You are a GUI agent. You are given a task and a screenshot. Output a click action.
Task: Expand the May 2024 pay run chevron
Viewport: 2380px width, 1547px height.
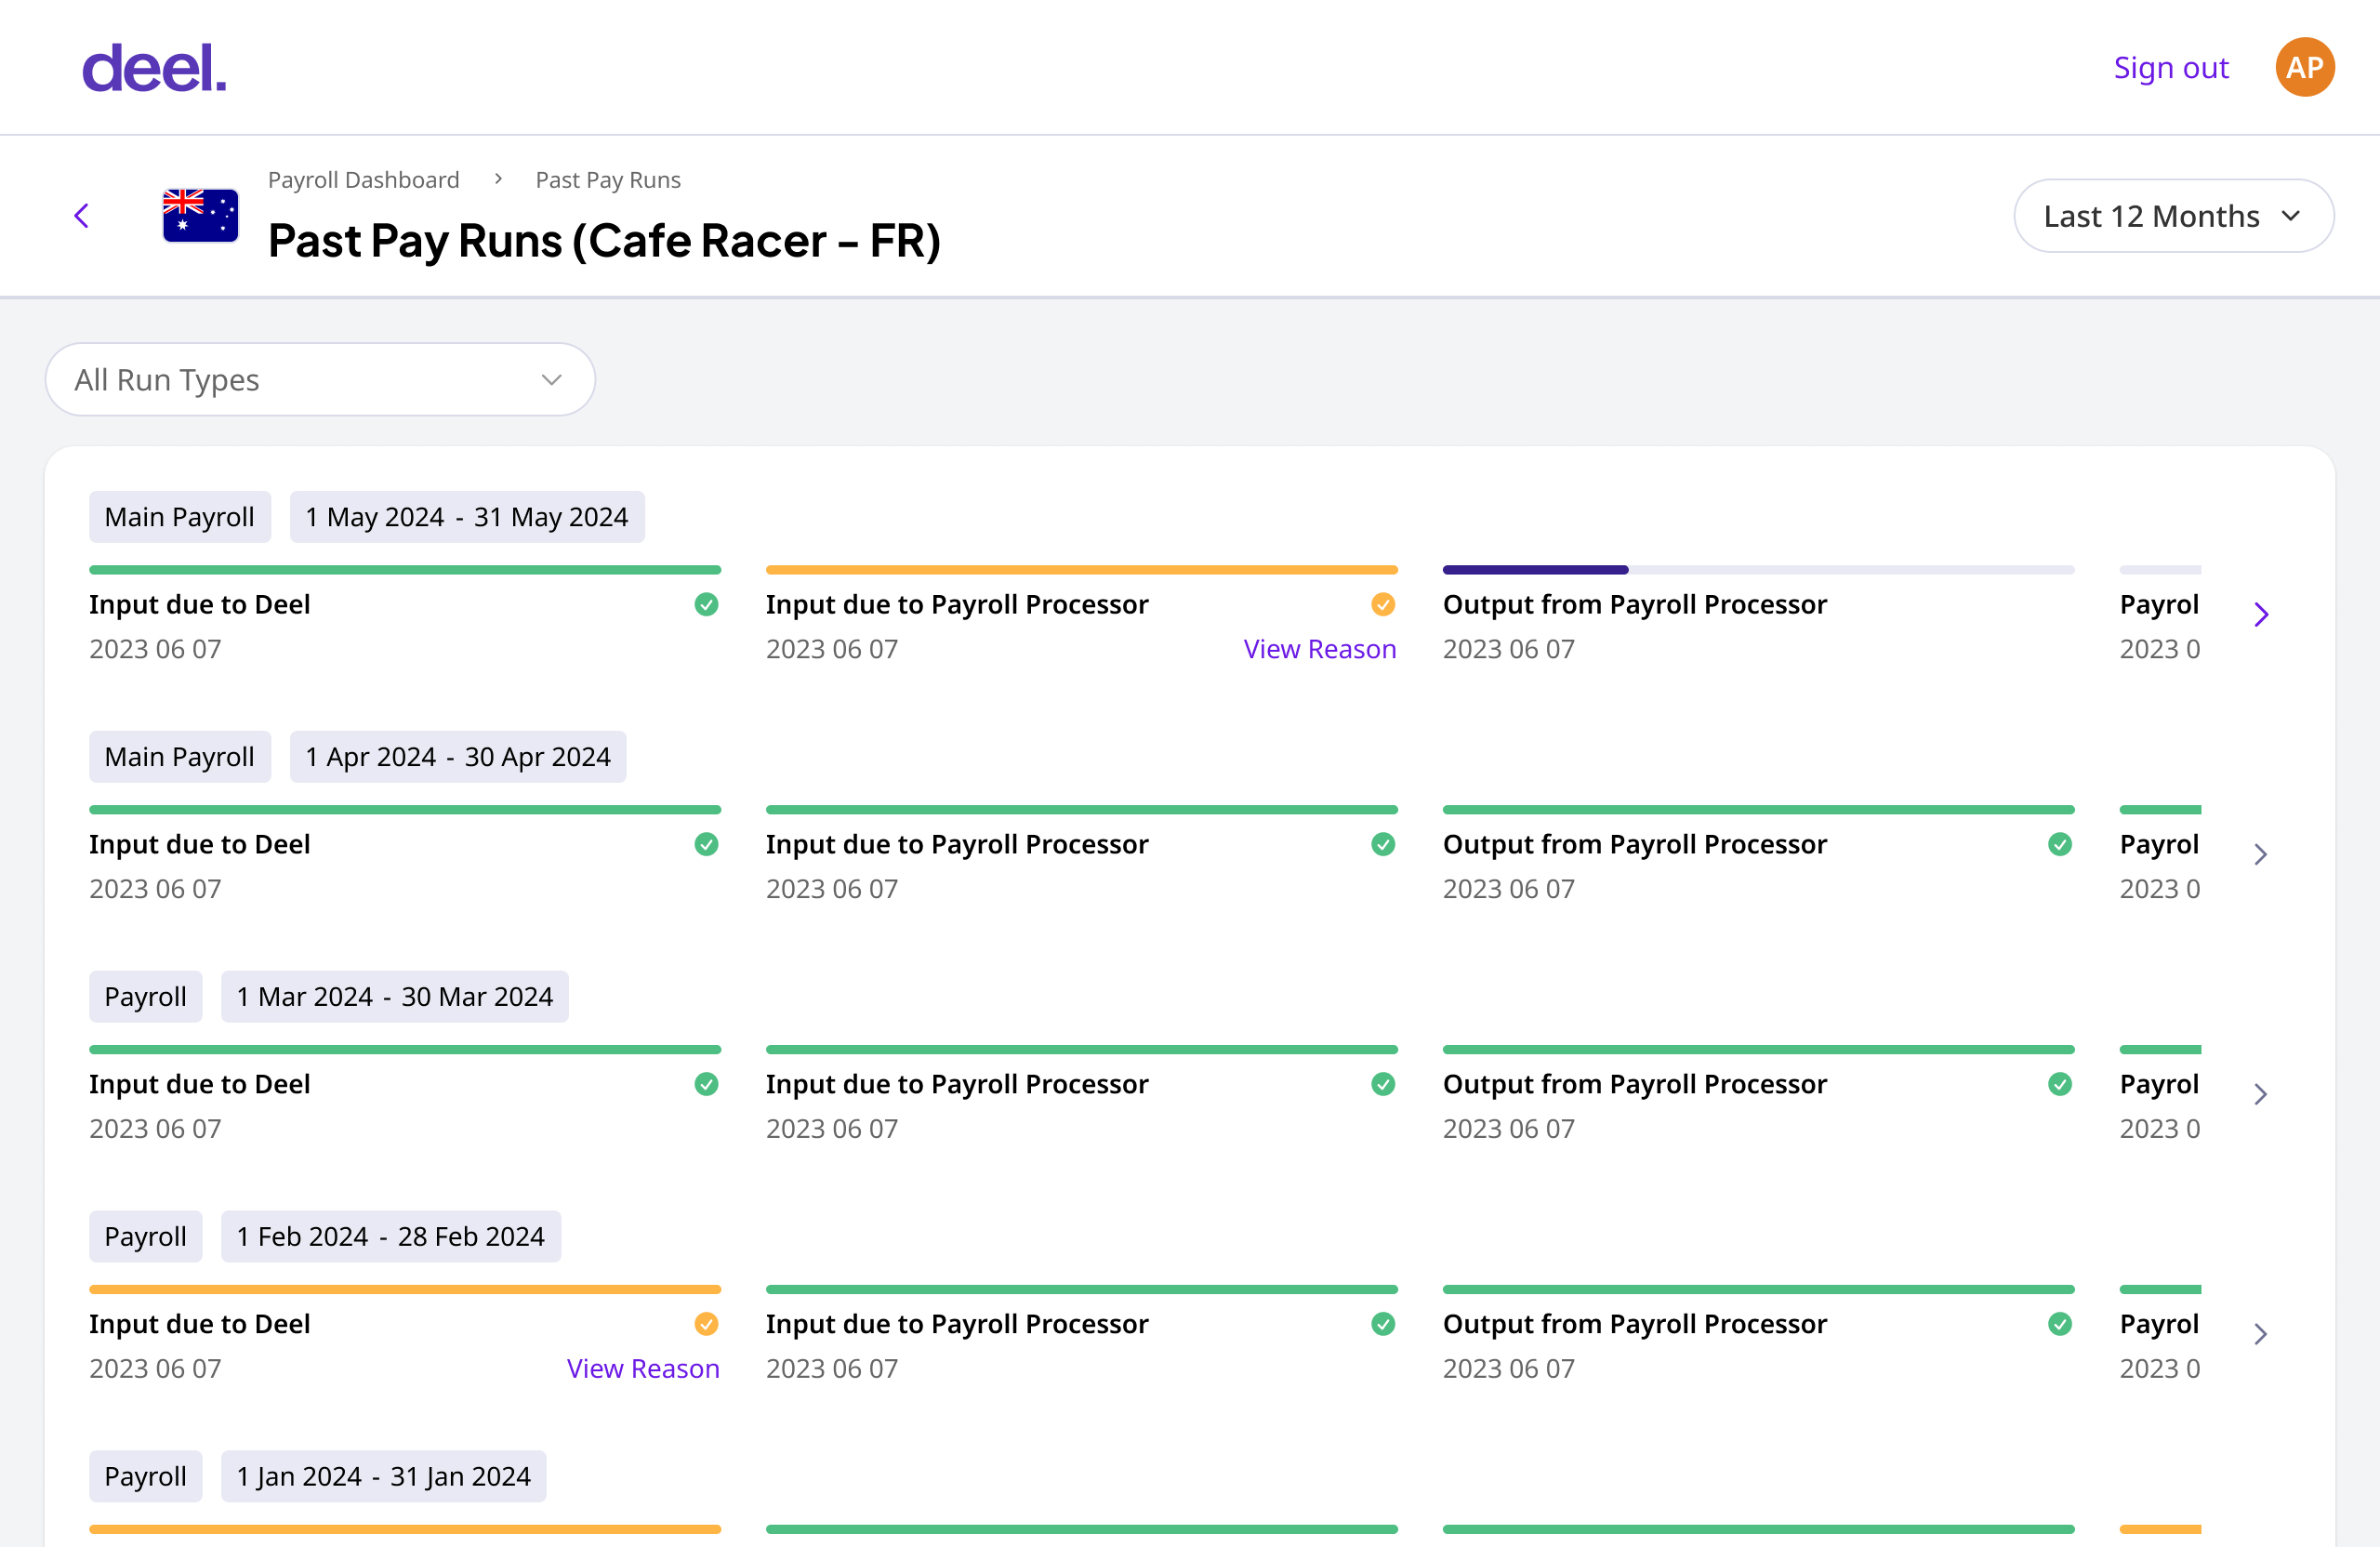click(2261, 614)
